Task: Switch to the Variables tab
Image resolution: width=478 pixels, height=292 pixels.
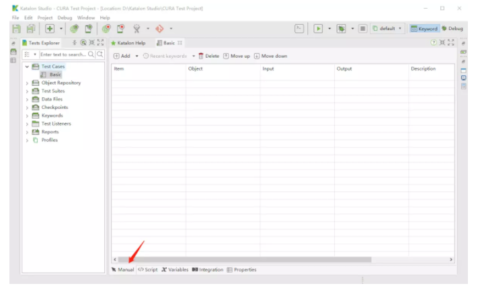Action: point(175,270)
